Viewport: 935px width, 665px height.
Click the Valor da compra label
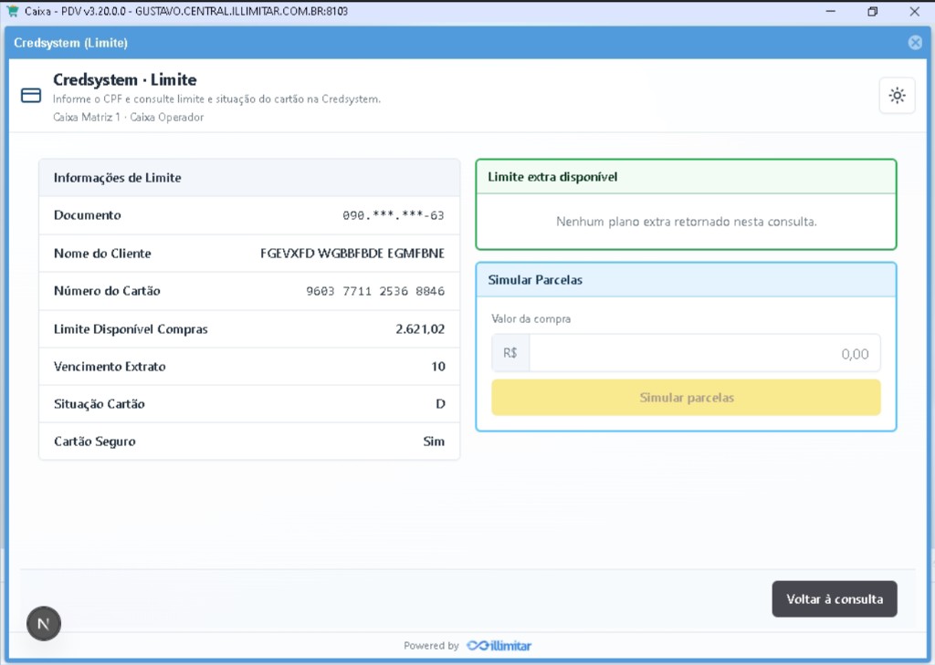(x=531, y=318)
